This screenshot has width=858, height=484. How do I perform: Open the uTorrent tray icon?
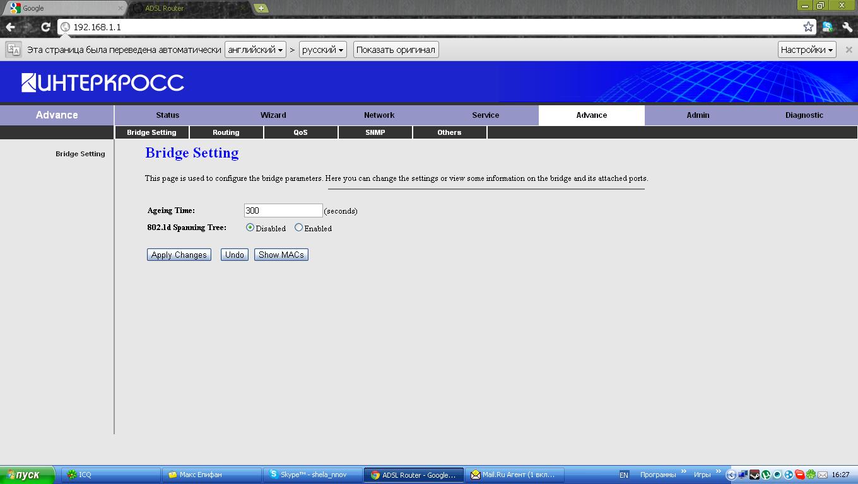click(766, 475)
